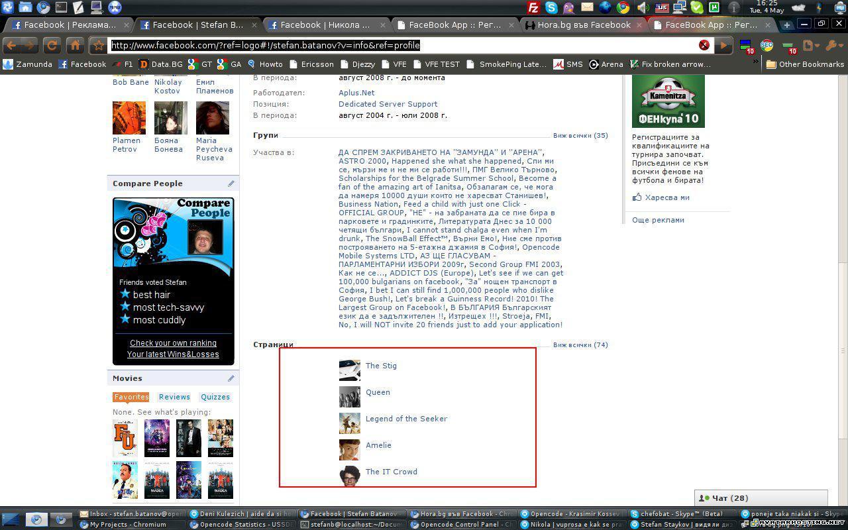Switch to the Hora.bg във Facebook tab

point(584,25)
